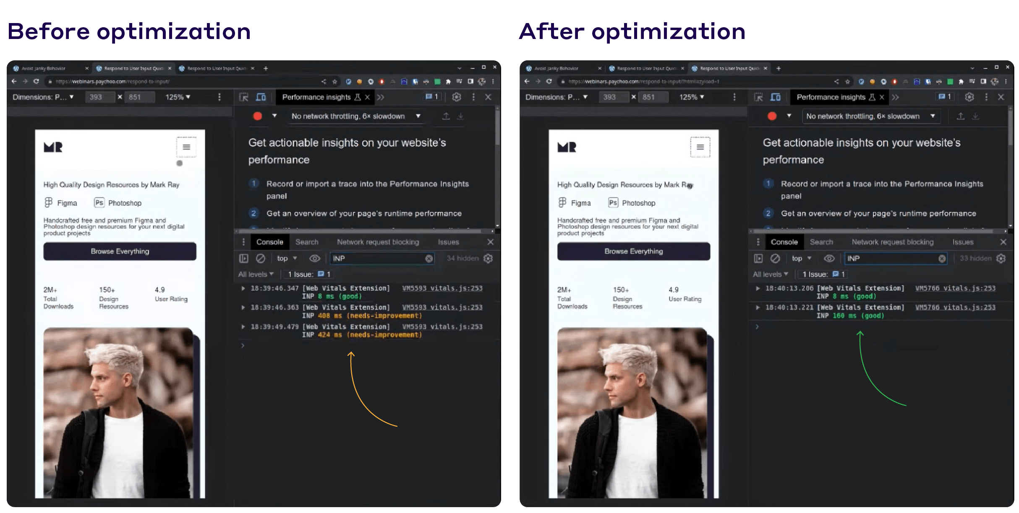Image resolution: width=1019 pixels, height=513 pixels.
Task: Click the record button in the After screenshot
Action: tap(772, 116)
